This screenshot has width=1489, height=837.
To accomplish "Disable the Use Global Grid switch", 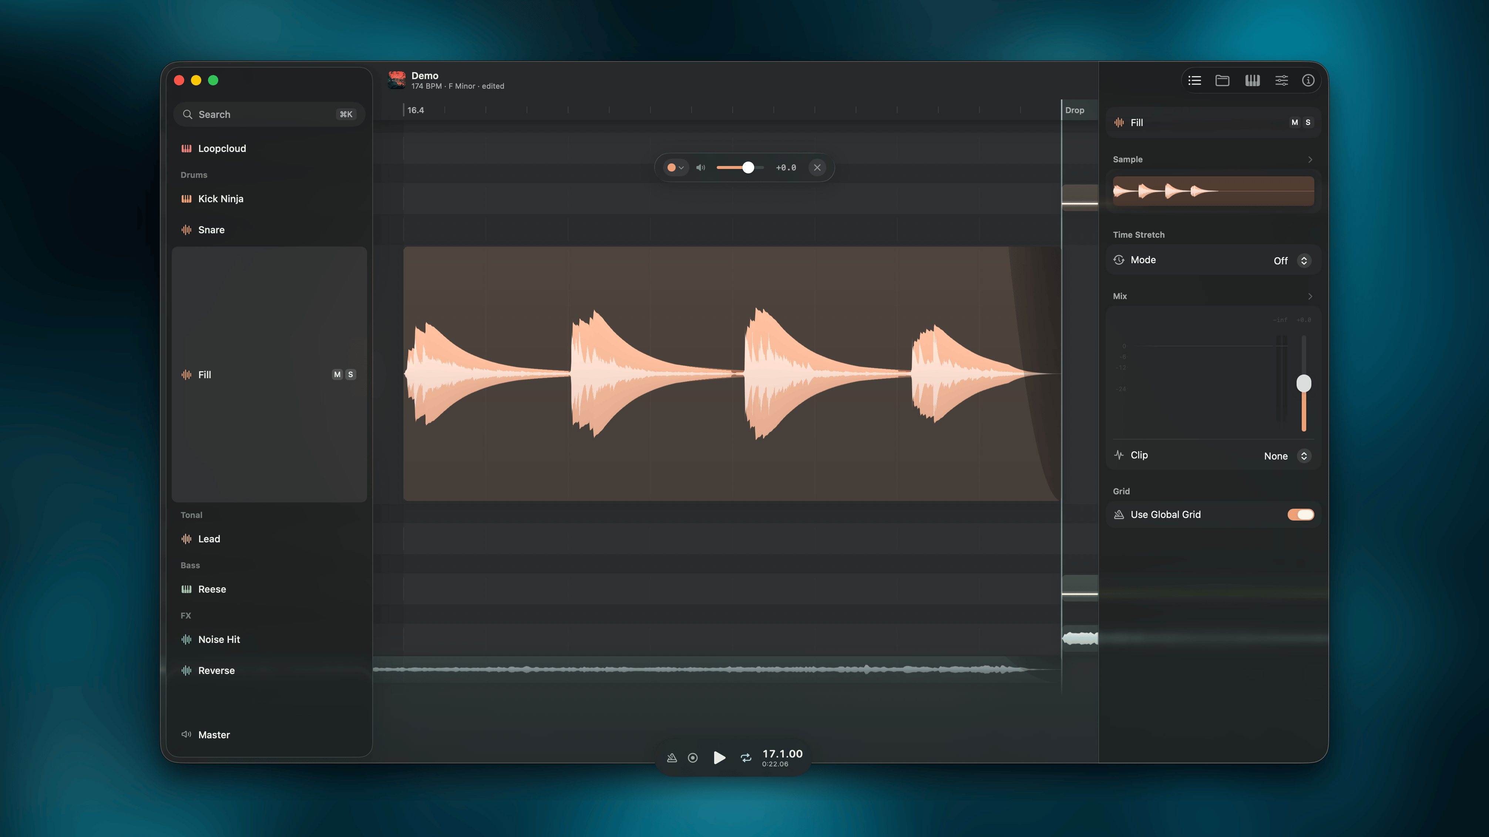I will [1301, 515].
